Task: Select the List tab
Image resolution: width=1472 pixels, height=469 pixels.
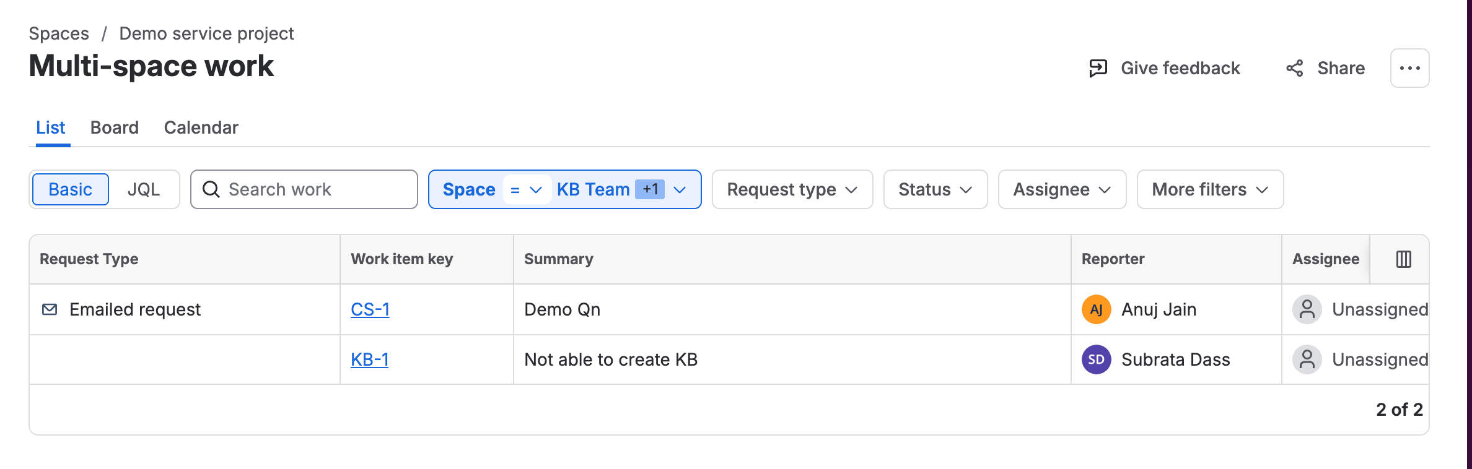Action: click(x=51, y=127)
